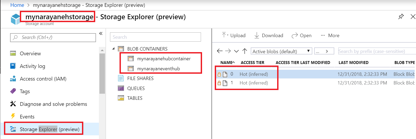Click the path breadcrumb ellipsis
The height and width of the screenshot is (139, 416).
tap(318, 52)
